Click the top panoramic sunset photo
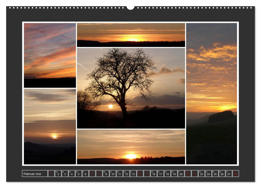 click(131, 35)
